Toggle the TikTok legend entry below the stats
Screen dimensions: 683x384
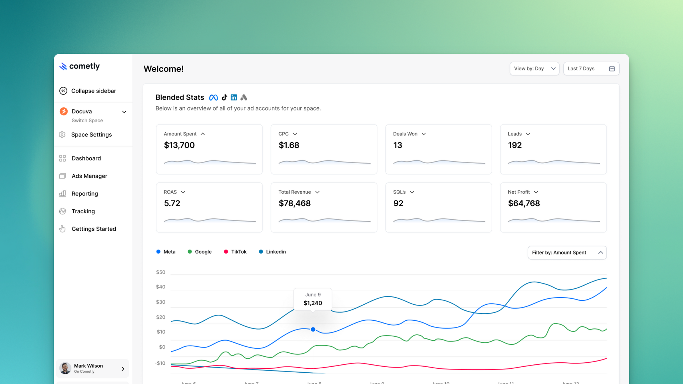click(235, 251)
